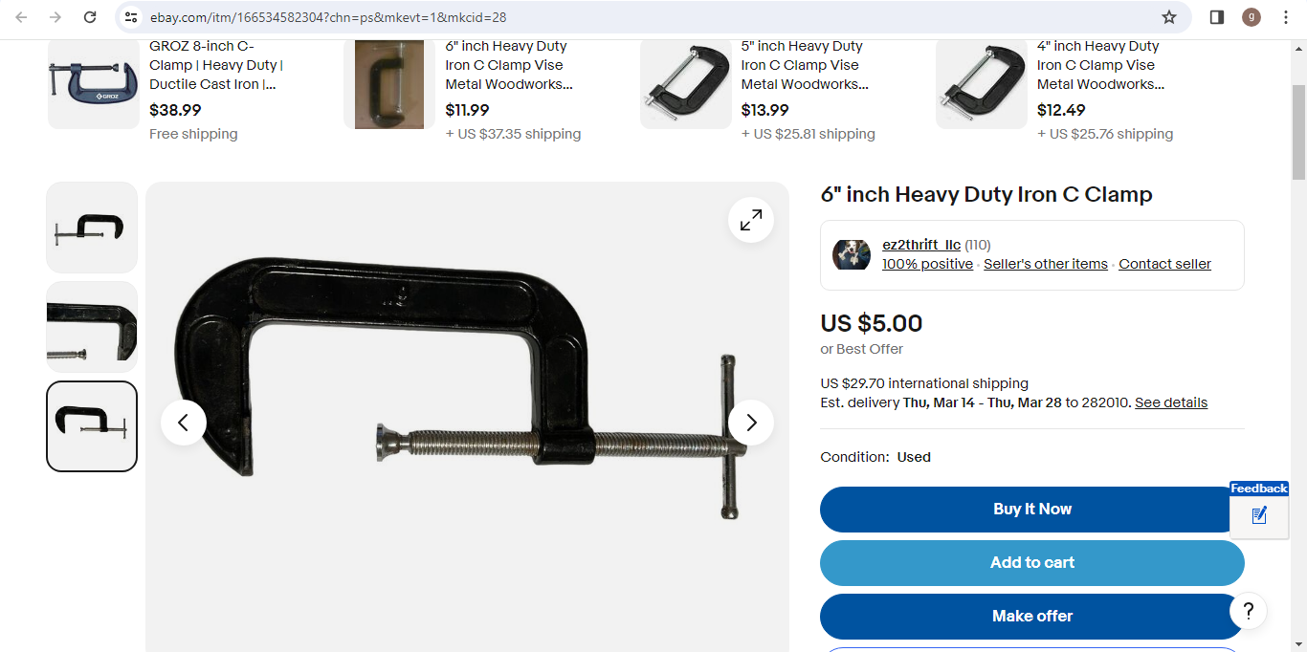Click the Buy It Now button
The image size is (1307, 652).
coord(1032,510)
